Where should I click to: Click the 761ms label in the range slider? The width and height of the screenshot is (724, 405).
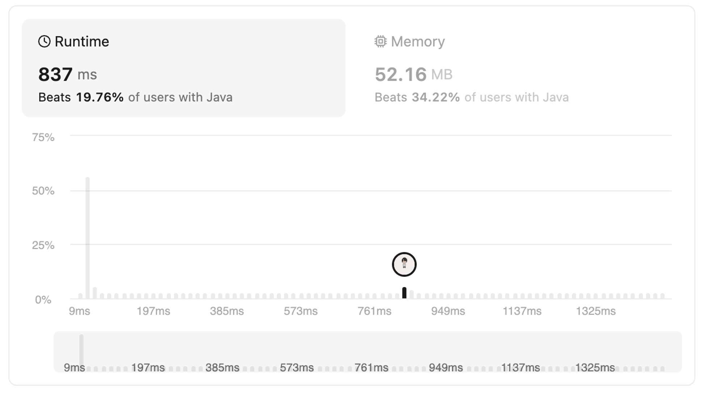[371, 368]
